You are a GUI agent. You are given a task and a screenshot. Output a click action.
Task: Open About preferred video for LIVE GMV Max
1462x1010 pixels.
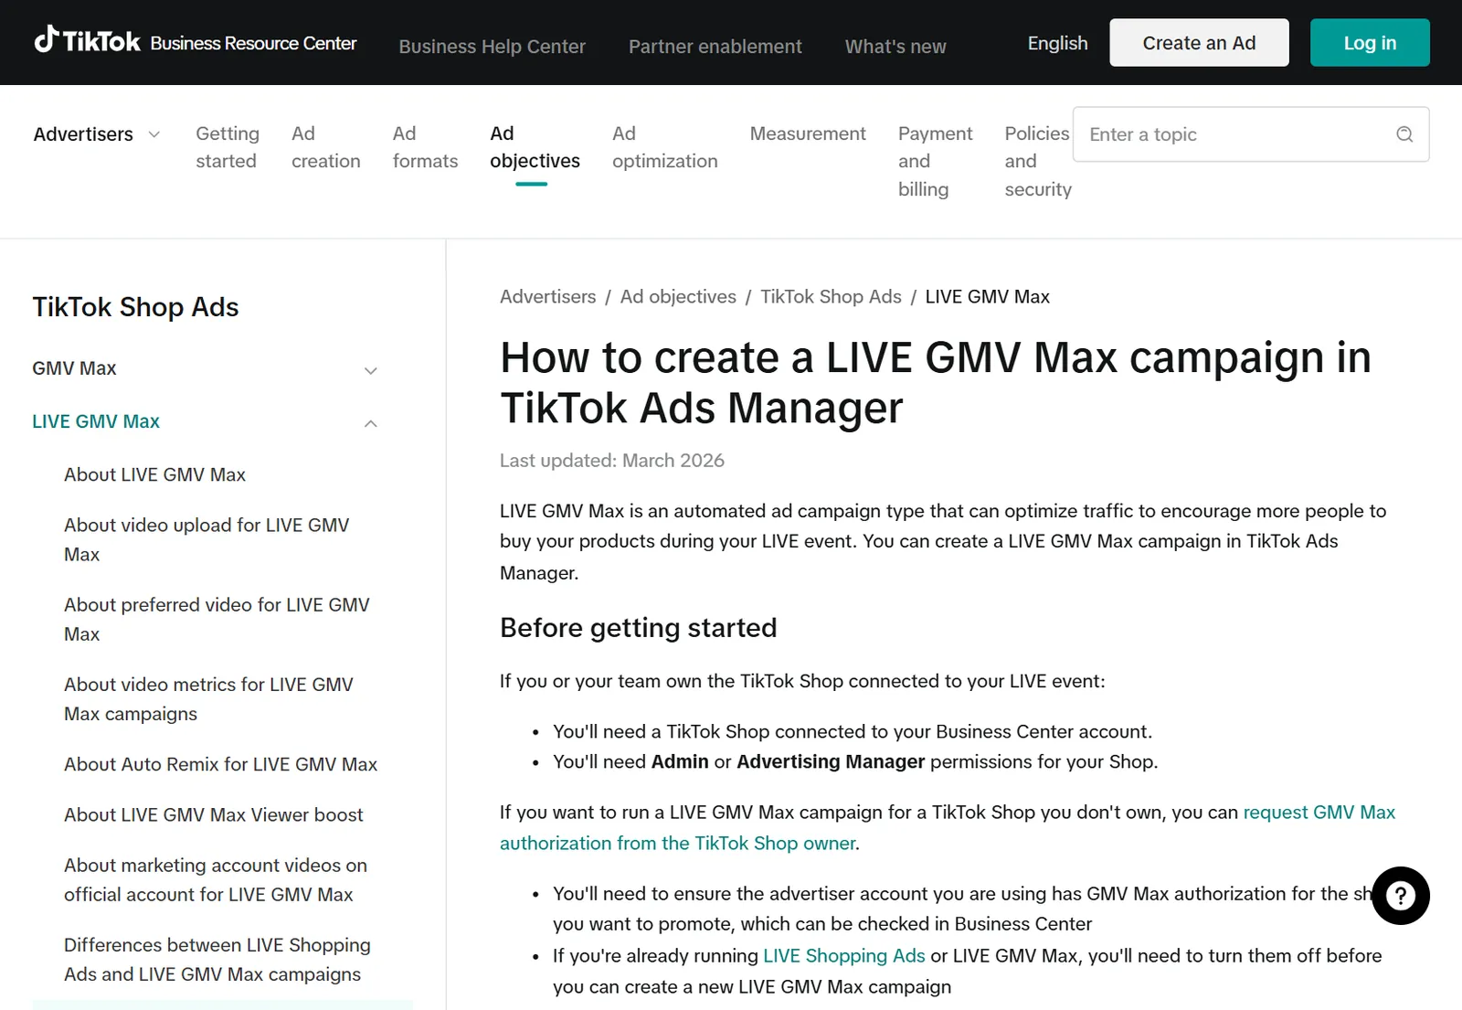tap(217, 619)
